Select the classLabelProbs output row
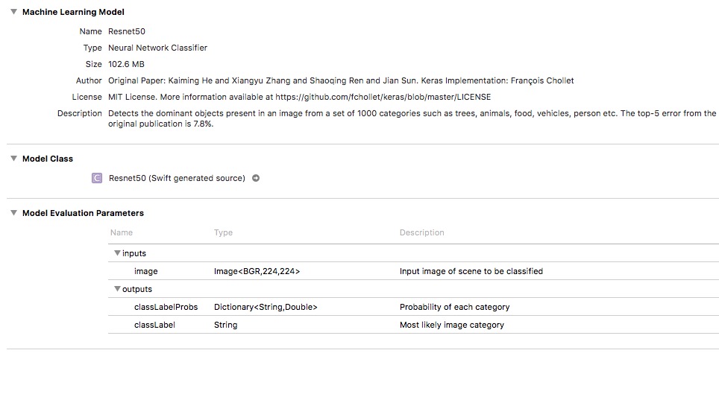The height and width of the screenshot is (397, 719). [x=166, y=307]
